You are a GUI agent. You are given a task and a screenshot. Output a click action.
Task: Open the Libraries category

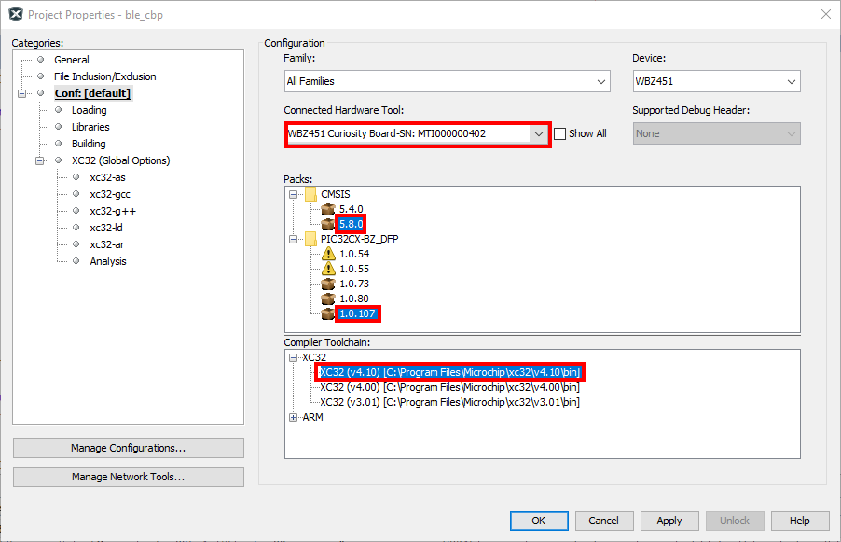90,127
